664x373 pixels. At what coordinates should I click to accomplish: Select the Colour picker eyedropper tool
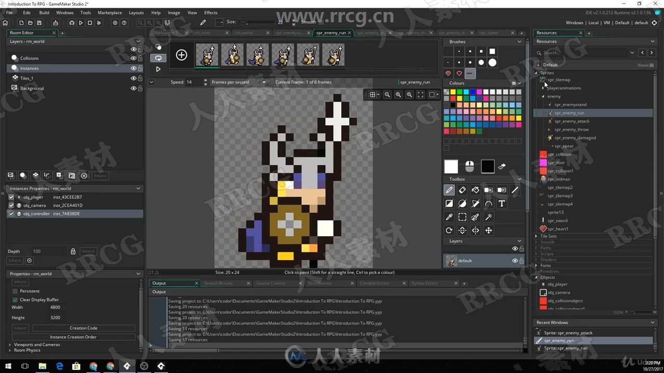pos(449,217)
